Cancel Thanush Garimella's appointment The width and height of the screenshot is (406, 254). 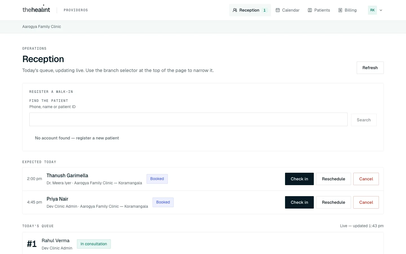pyautogui.click(x=366, y=179)
